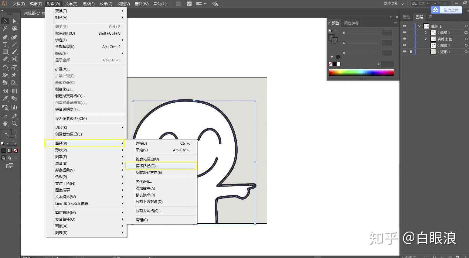Select the Line Segment tool
Screen dimensions: 469x258
(14, 45)
